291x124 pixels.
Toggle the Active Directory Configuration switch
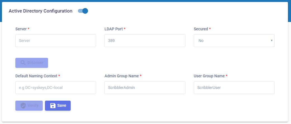coord(83,11)
